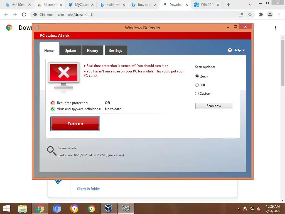The height and width of the screenshot is (214, 285).
Task: Close the Win 10 browser tab
Action: tap(218, 5)
